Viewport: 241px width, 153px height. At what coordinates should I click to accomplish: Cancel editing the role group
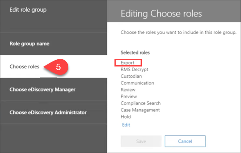[x=185, y=141]
